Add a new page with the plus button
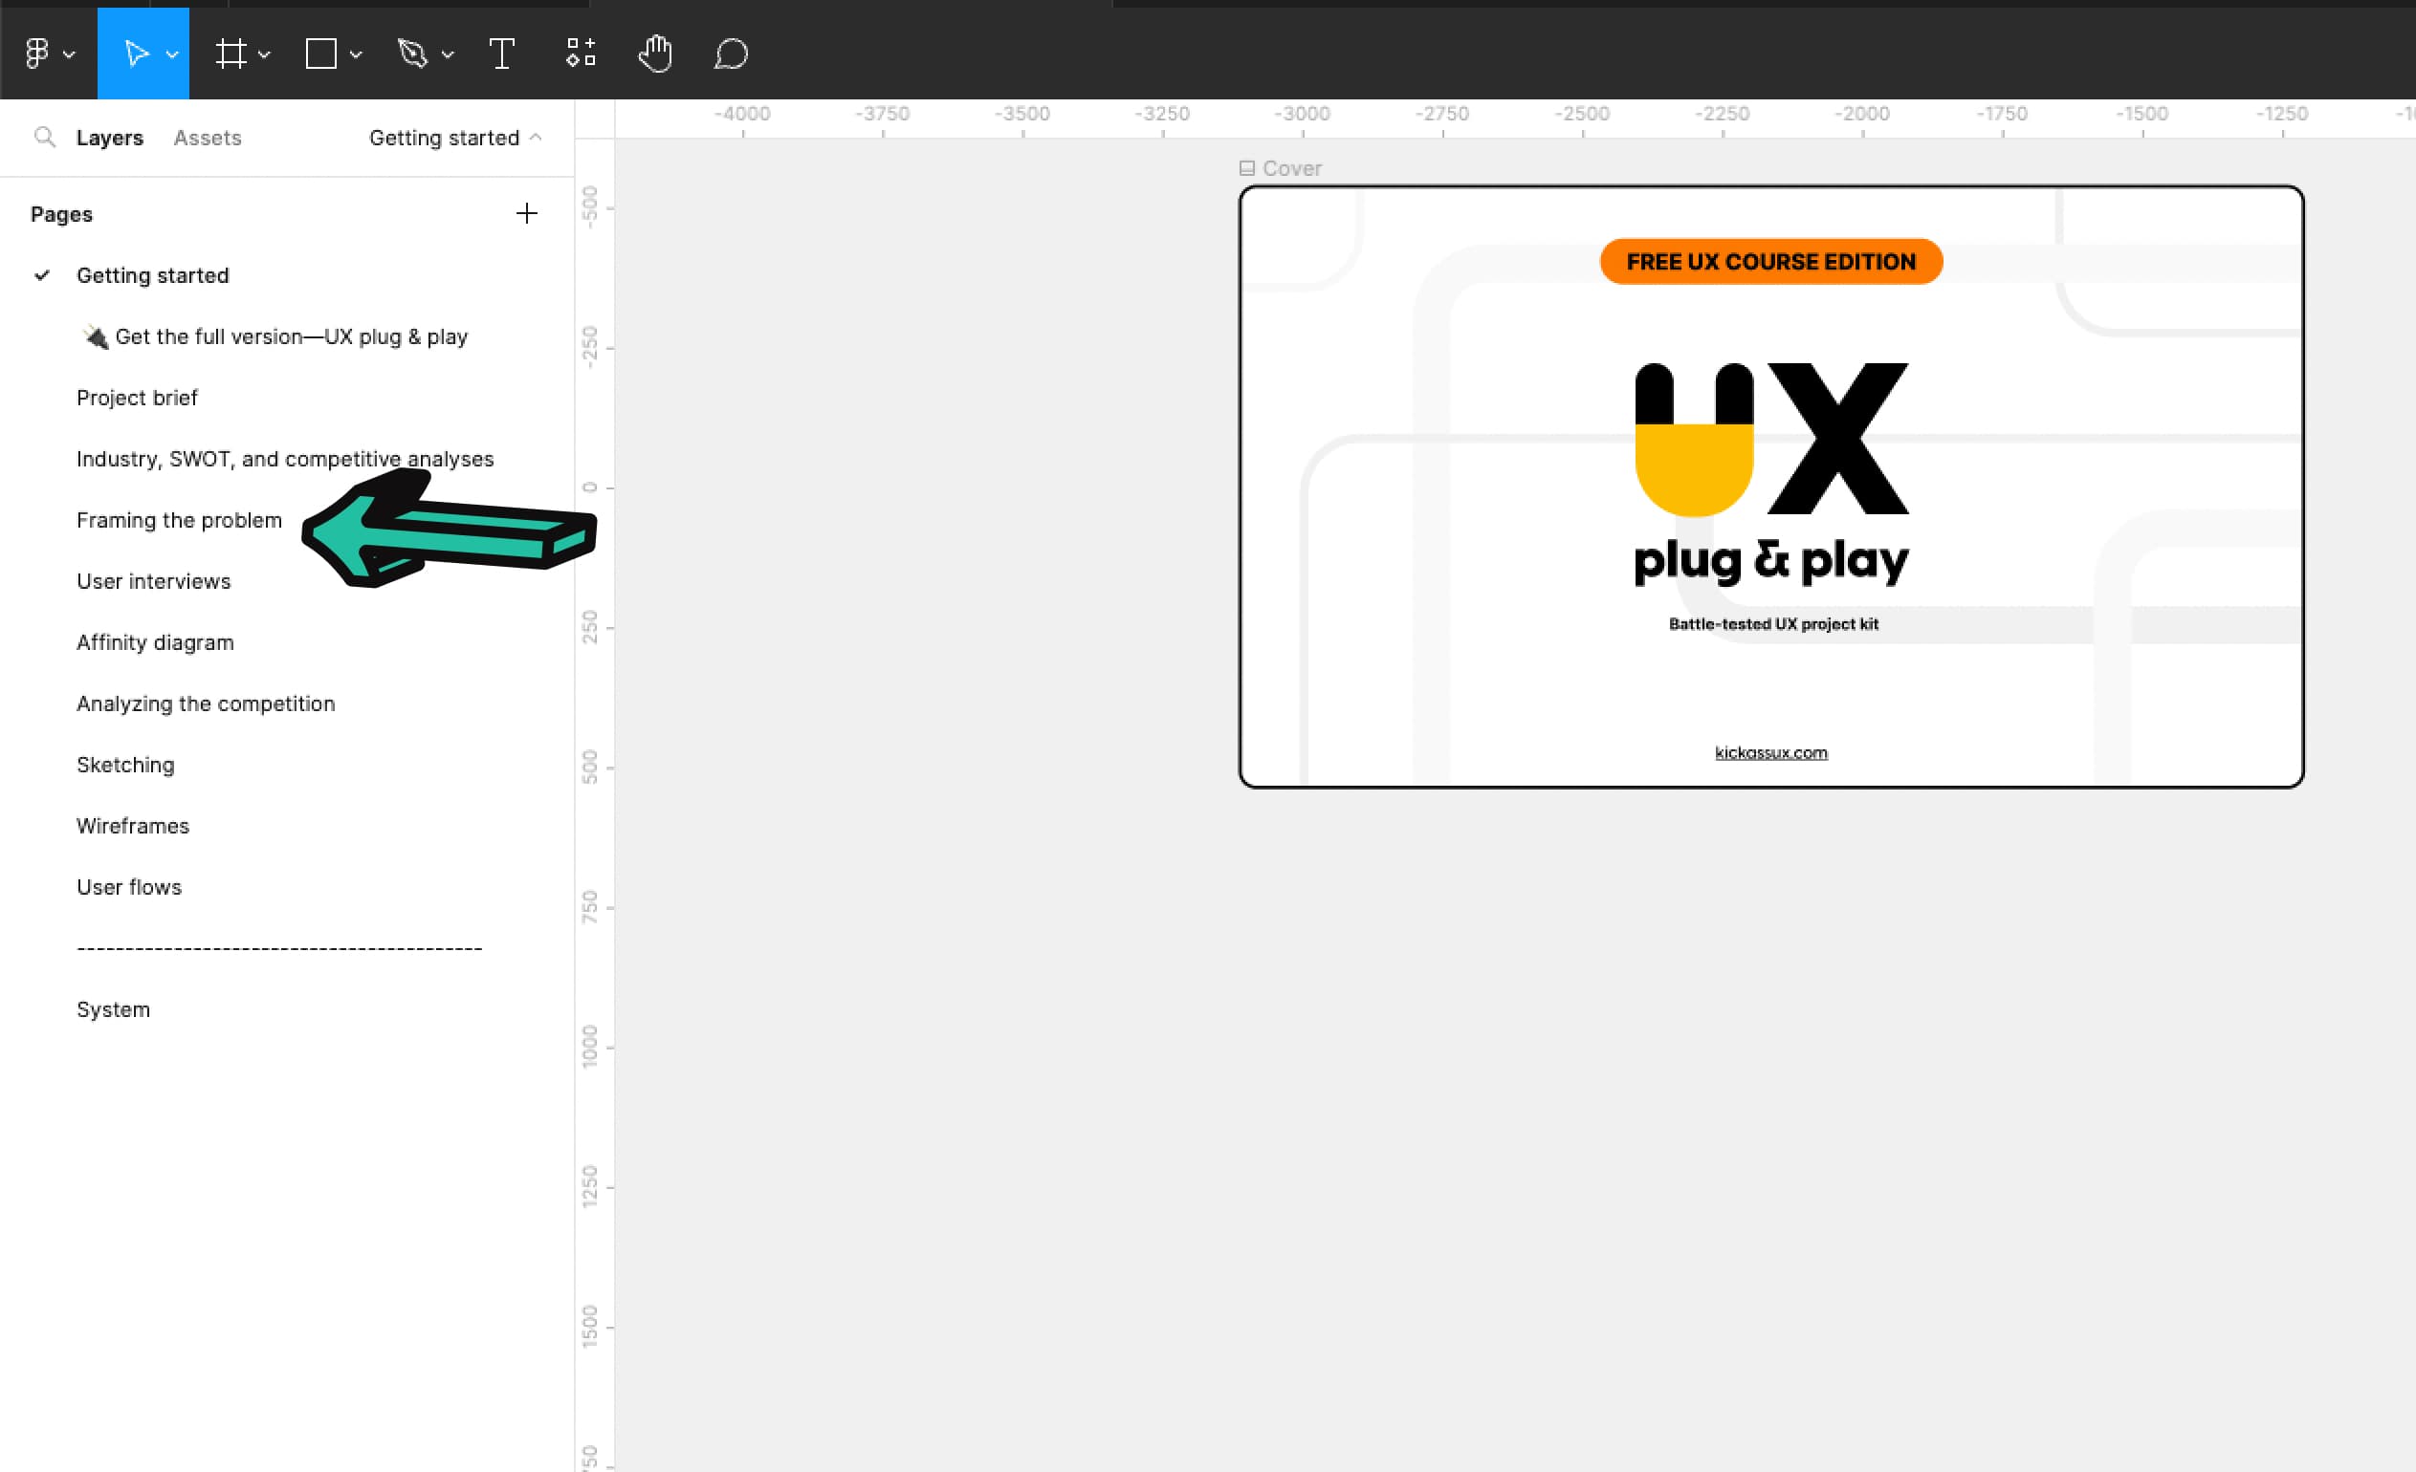This screenshot has height=1472, width=2416. click(527, 214)
